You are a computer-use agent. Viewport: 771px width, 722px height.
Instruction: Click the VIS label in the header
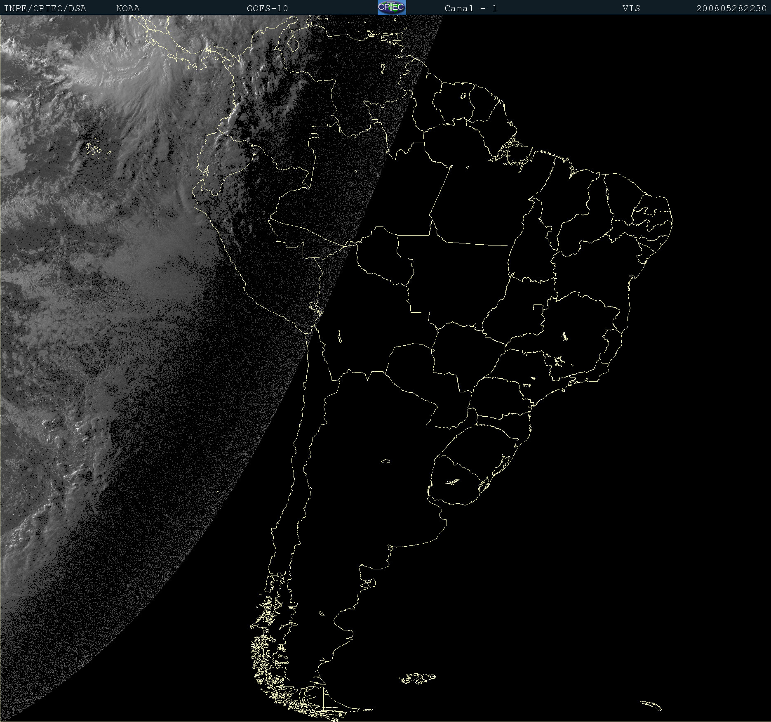tap(631, 8)
